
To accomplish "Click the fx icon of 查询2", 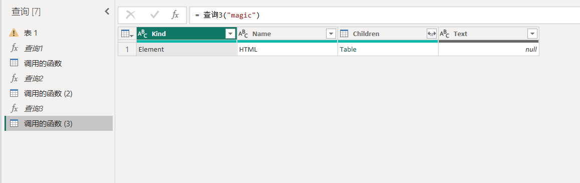I will click(x=14, y=78).
